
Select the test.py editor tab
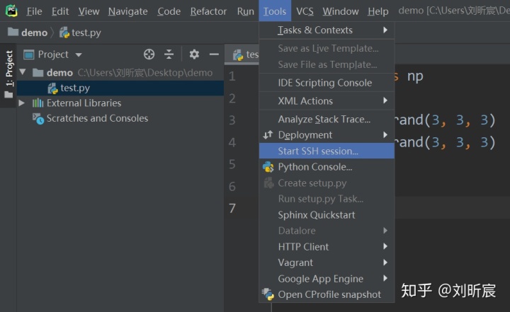pos(243,54)
